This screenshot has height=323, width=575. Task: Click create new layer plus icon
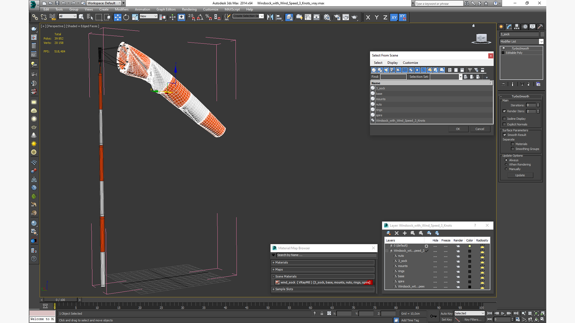pyautogui.click(x=405, y=233)
